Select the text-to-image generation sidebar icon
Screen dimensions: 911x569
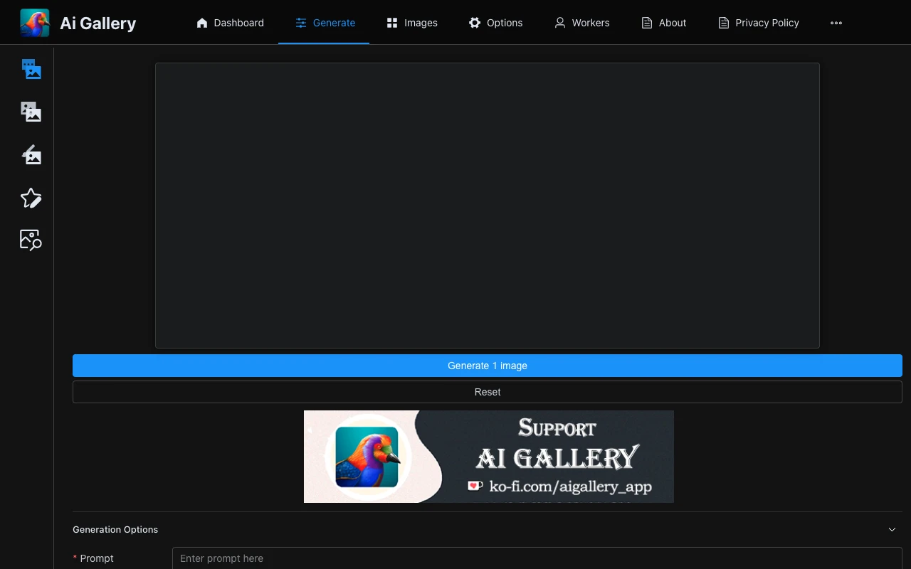31,68
